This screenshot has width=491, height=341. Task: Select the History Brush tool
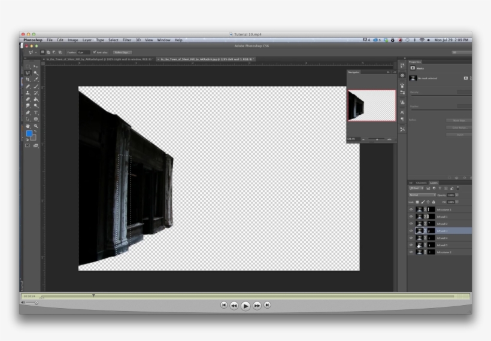point(36,93)
